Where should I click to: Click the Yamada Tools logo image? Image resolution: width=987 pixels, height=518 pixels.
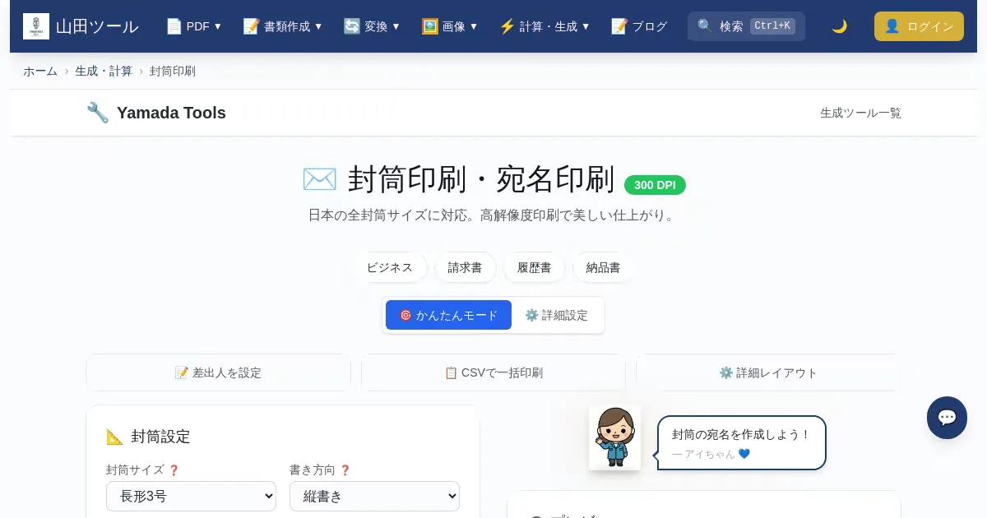coord(36,26)
